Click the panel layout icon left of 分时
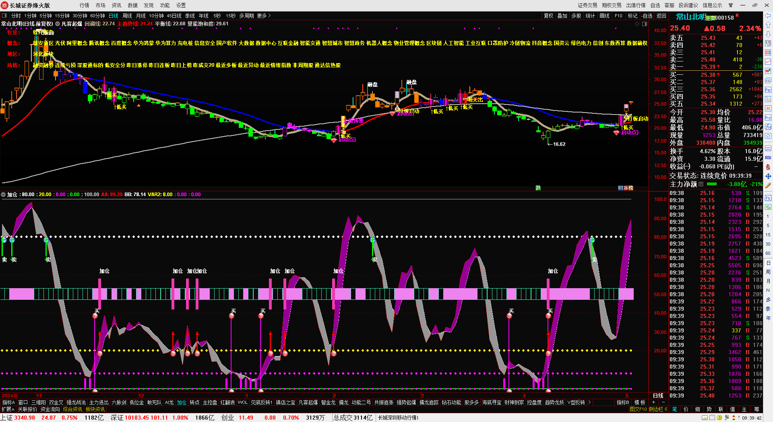The image size is (773, 422). [5, 16]
